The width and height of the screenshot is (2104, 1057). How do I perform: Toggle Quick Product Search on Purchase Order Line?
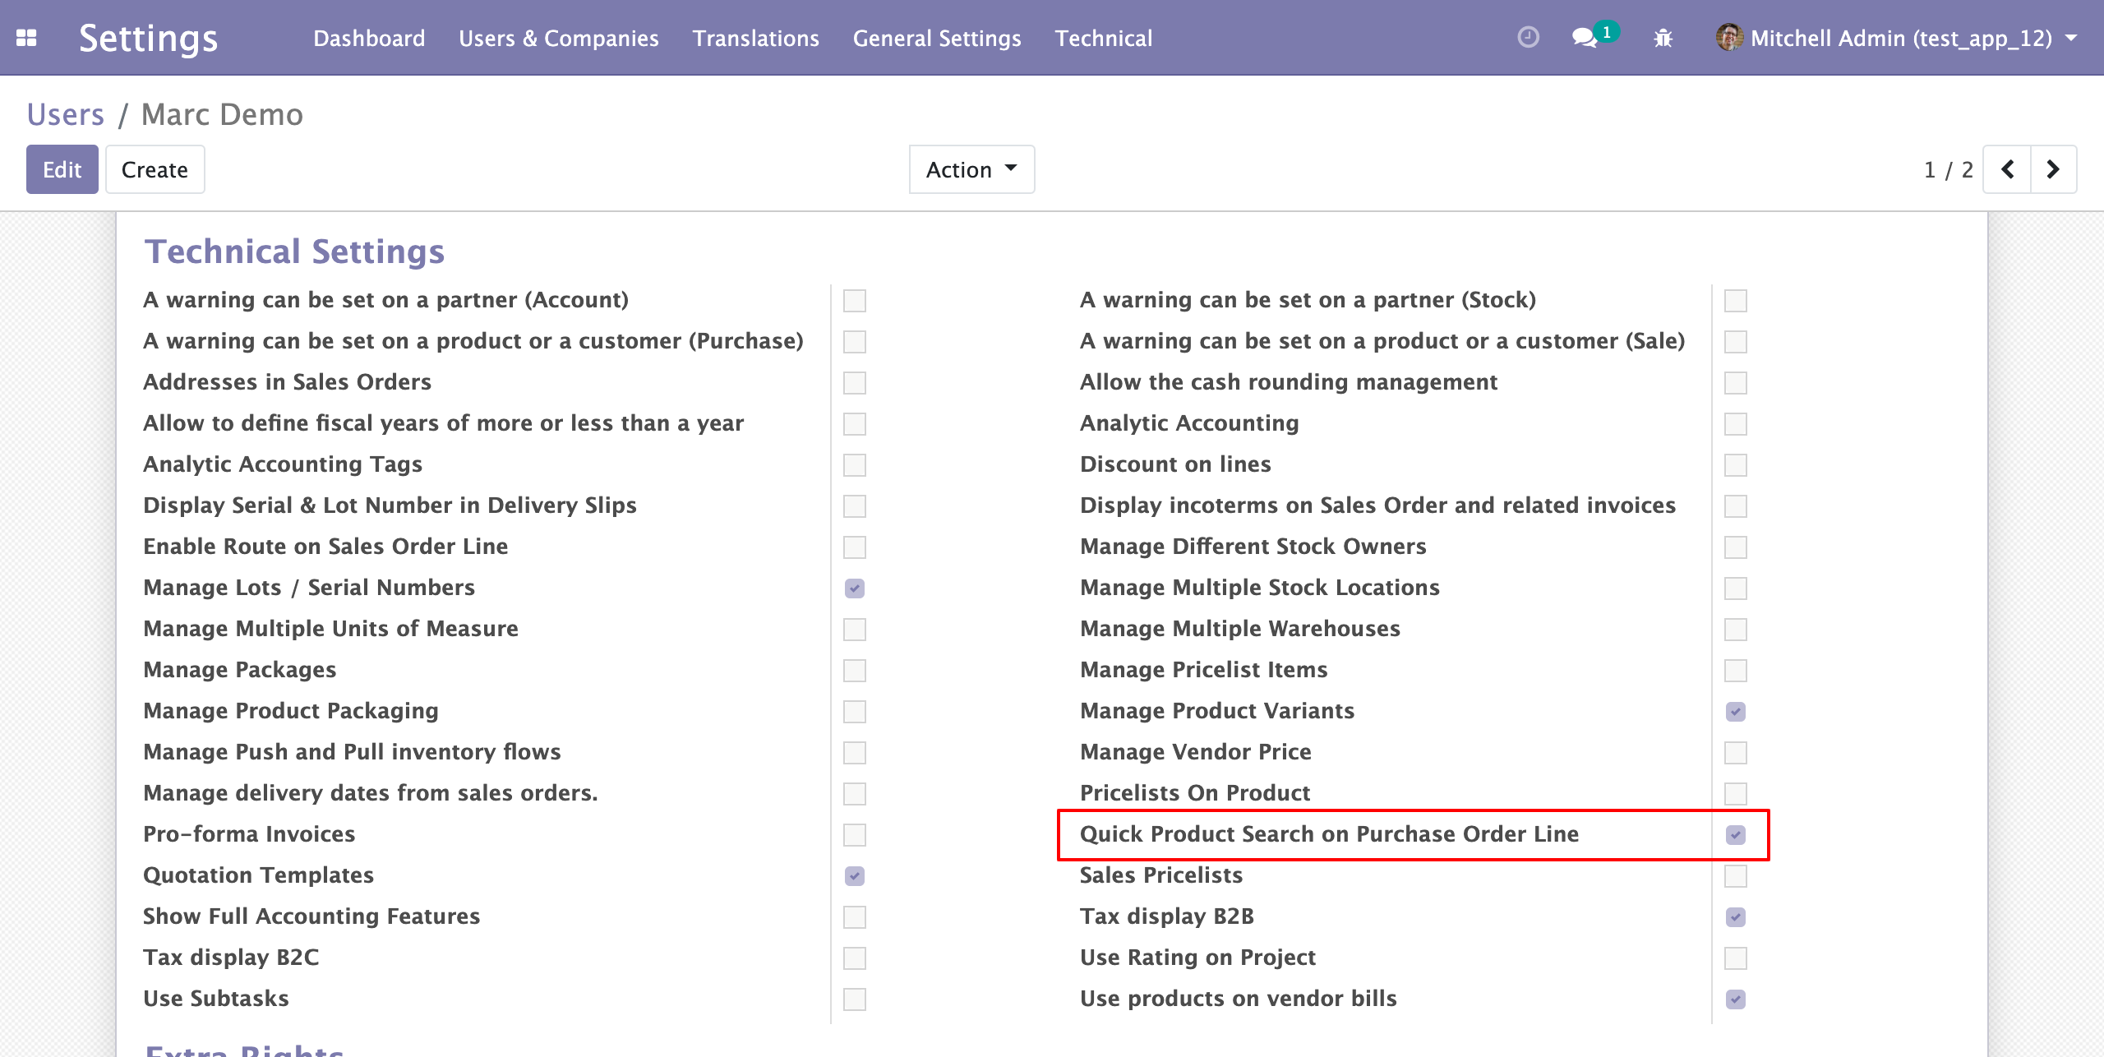1735,835
